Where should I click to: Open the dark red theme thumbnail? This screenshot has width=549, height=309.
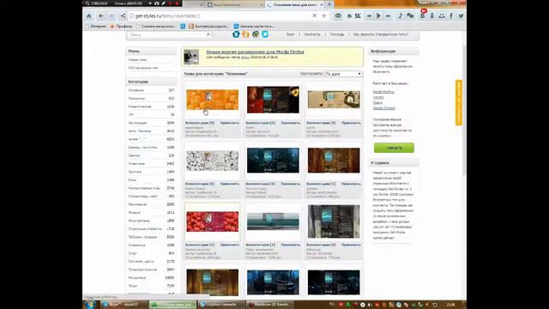point(273,100)
